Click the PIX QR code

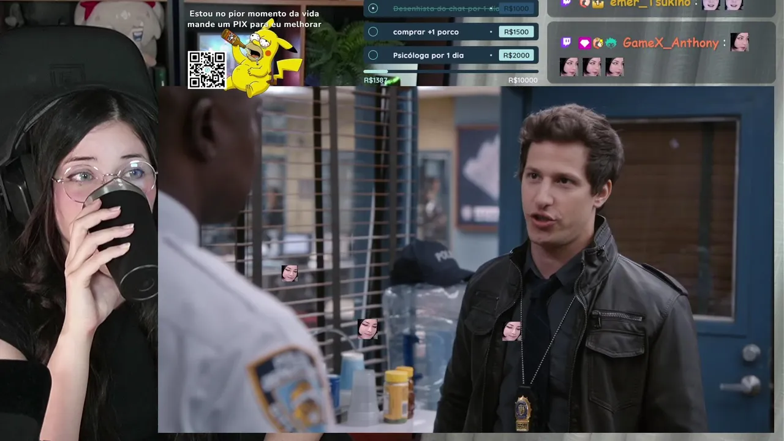coord(207,70)
